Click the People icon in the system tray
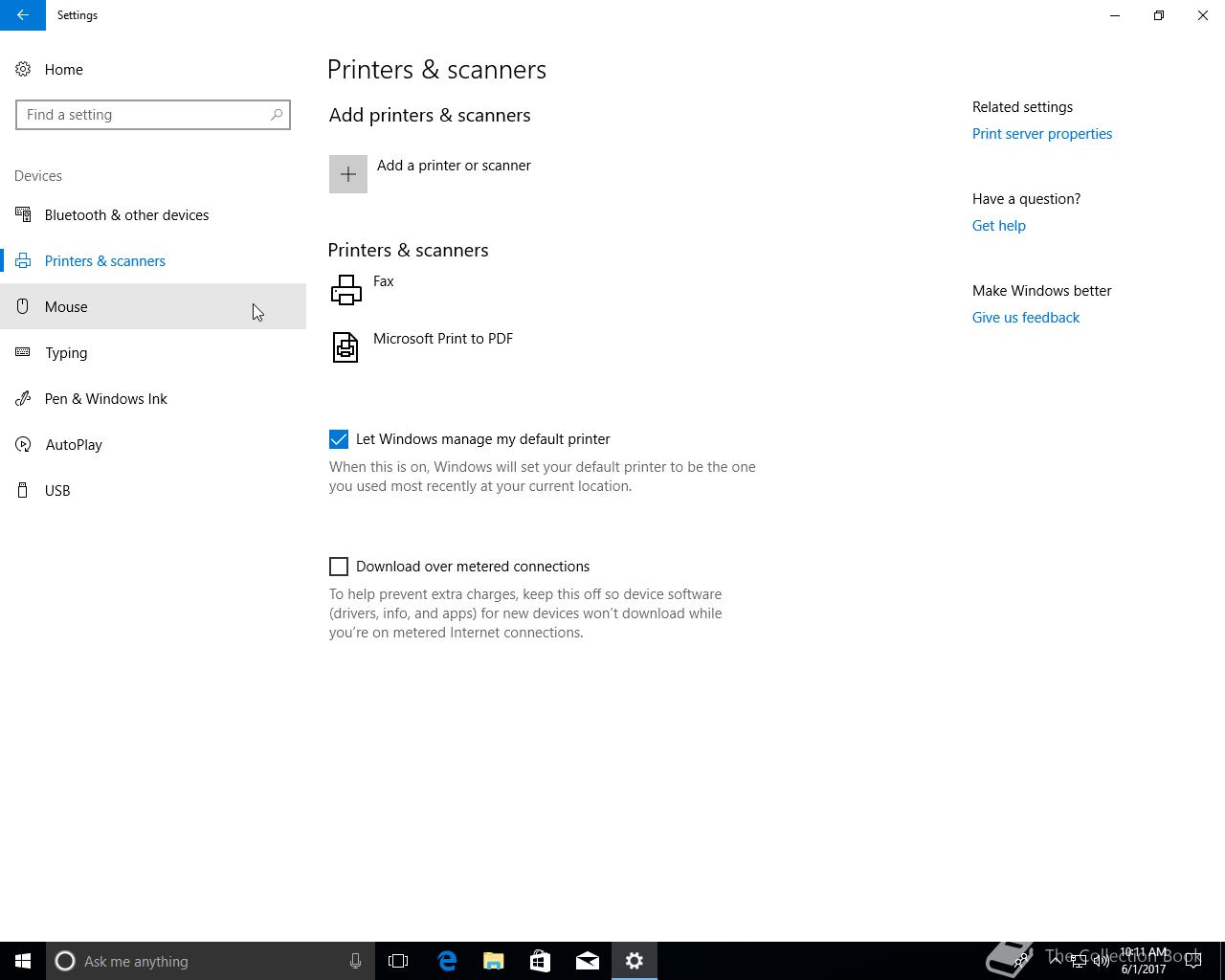 point(1021,961)
